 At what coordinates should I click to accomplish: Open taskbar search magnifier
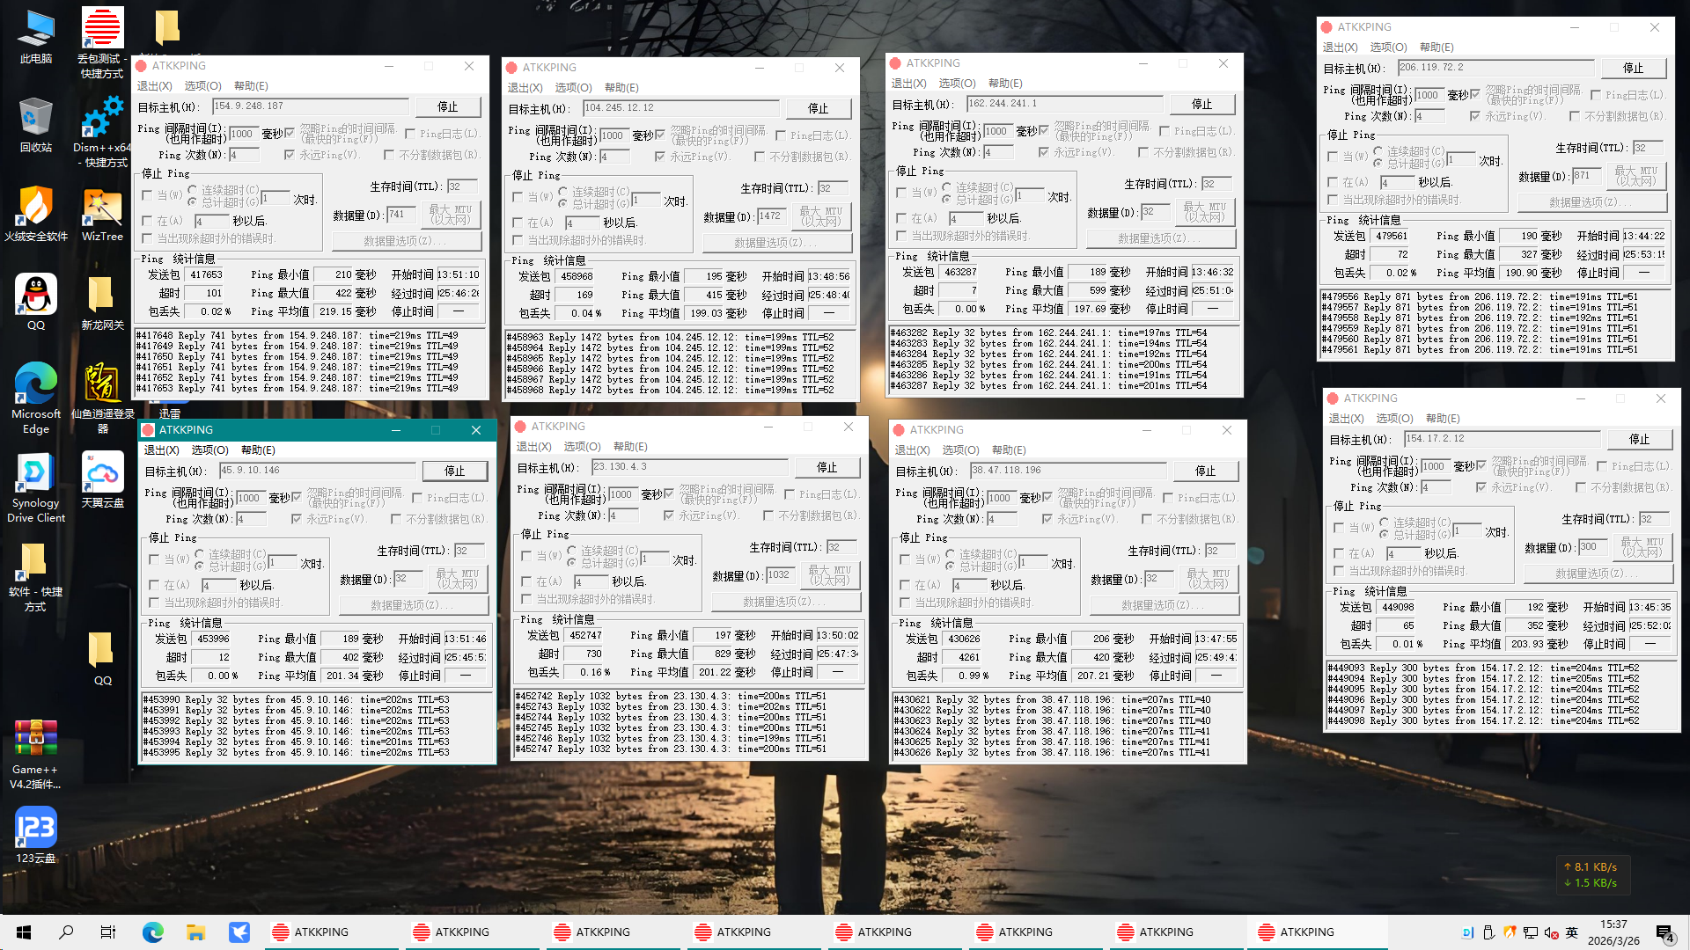coord(66,932)
